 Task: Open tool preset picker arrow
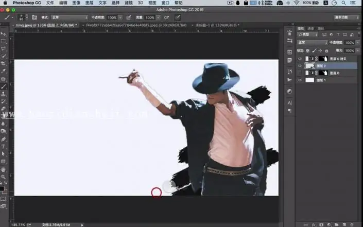tap(12, 18)
